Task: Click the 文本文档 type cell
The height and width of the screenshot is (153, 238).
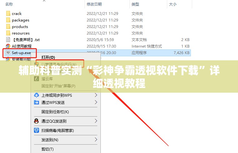Action: [x=139, y=40]
